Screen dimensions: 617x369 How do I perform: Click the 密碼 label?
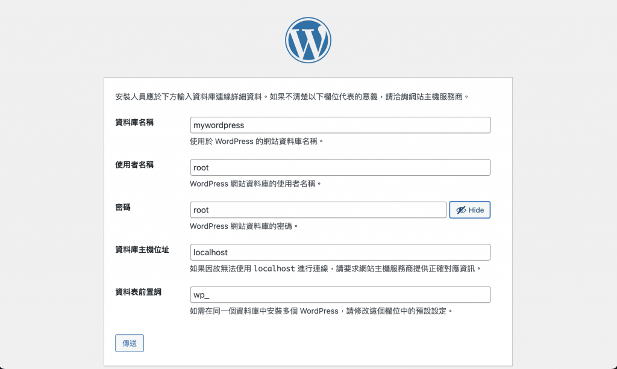(x=123, y=208)
